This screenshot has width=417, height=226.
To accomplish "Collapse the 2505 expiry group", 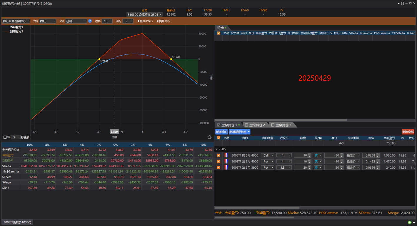I will click(x=217, y=149).
